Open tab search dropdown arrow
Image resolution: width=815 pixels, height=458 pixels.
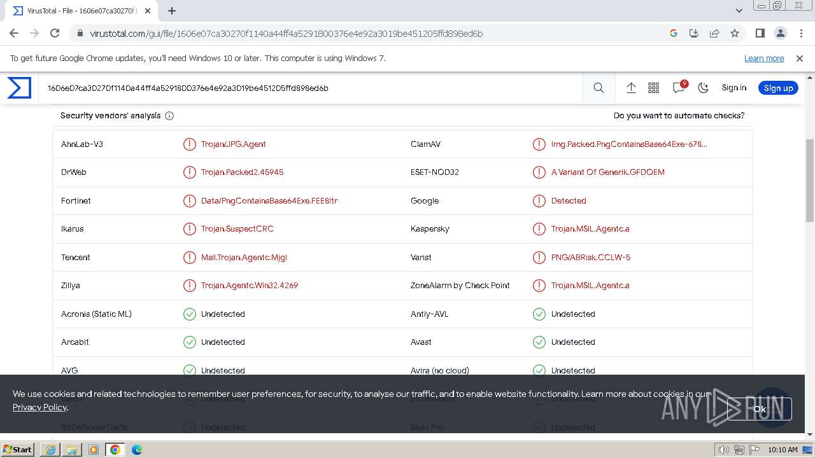click(739, 11)
